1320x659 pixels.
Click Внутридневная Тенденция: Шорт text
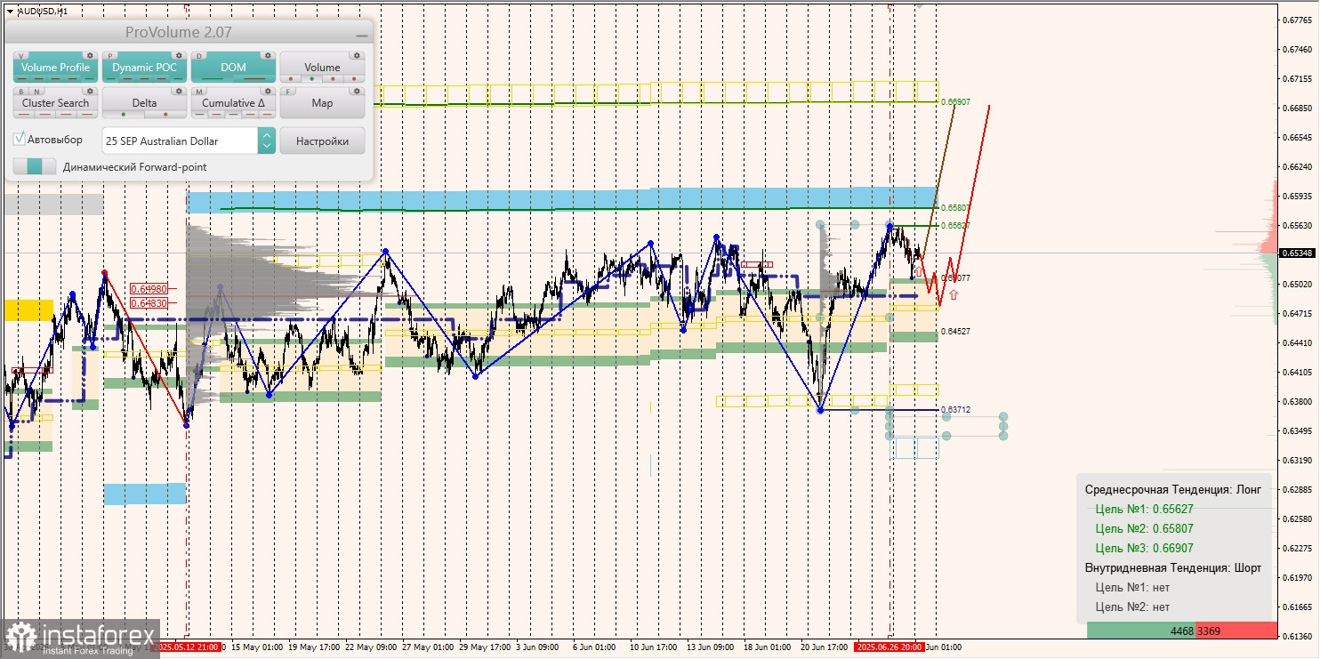tap(1173, 567)
